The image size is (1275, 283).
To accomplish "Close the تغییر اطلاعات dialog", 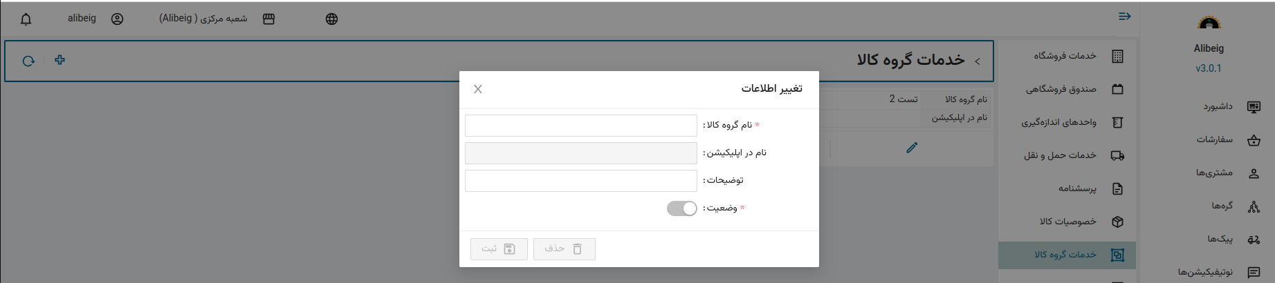I will click(478, 89).
